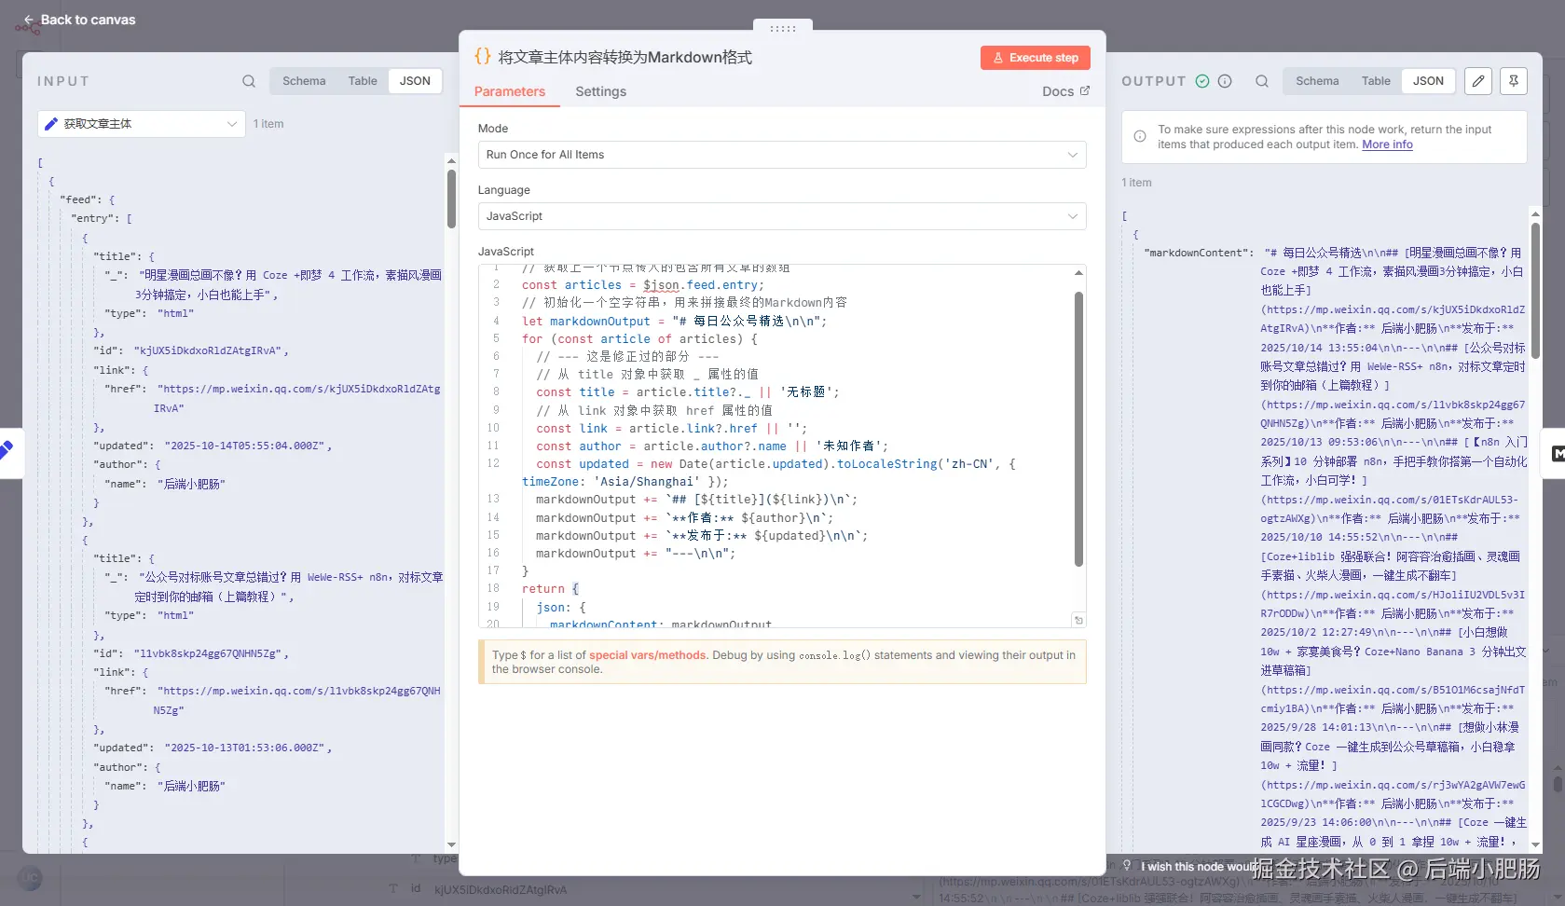Switch output view to Table
1565x906 pixels.
1375,81
